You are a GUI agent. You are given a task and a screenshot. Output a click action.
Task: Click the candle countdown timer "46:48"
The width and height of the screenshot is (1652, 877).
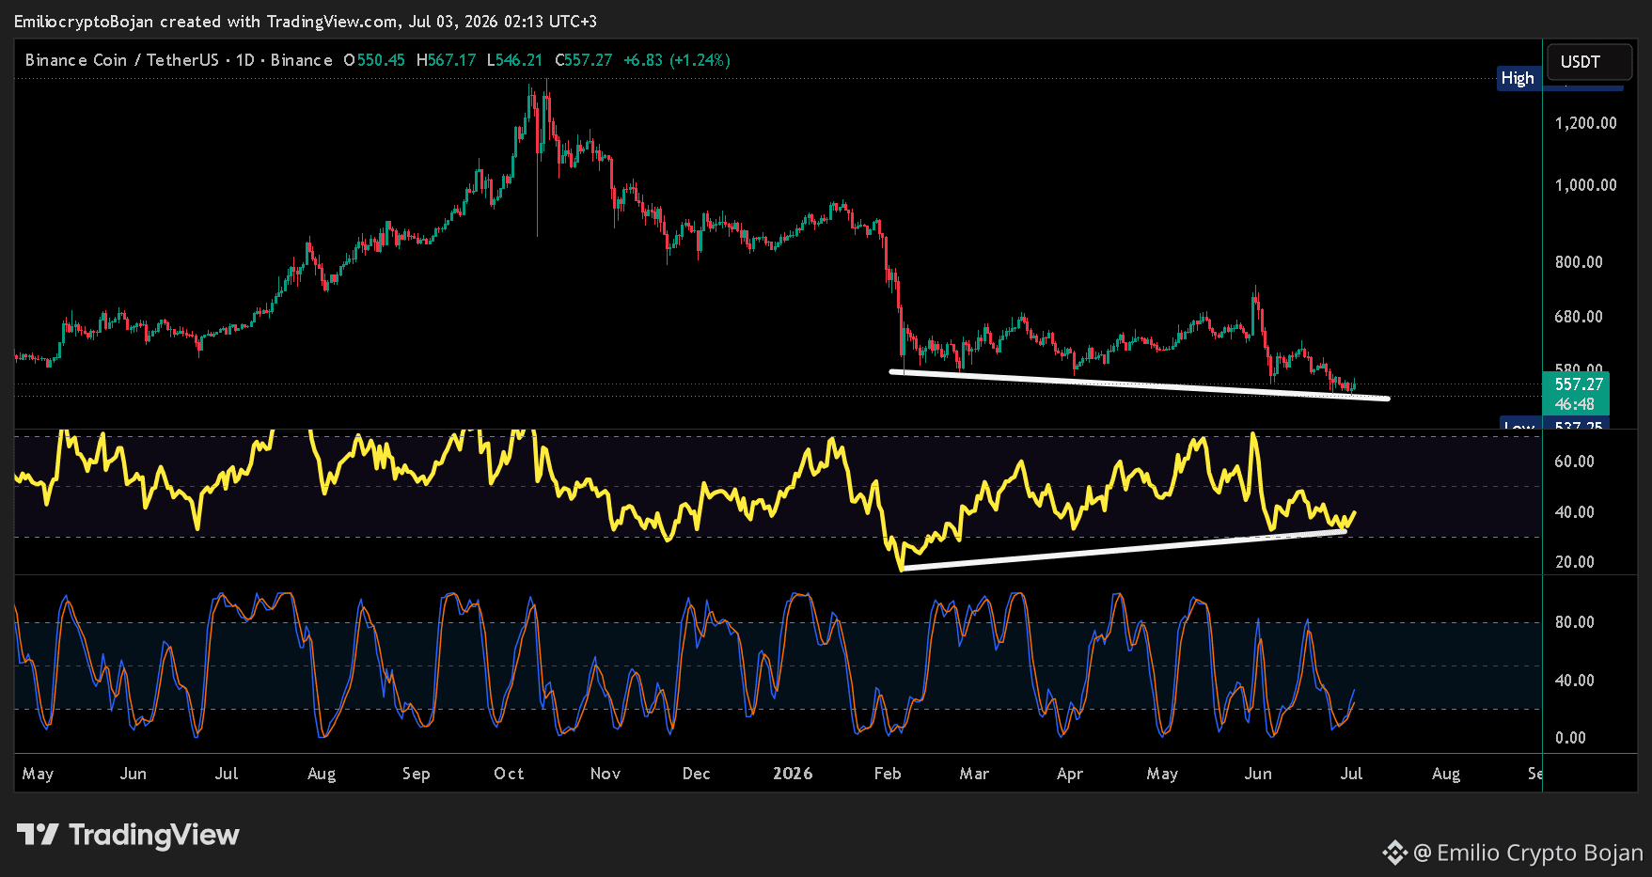click(x=1575, y=404)
